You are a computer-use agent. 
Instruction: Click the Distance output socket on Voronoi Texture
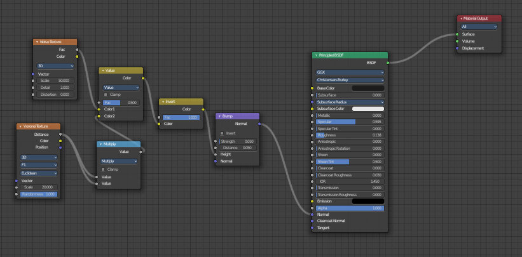click(x=60, y=135)
